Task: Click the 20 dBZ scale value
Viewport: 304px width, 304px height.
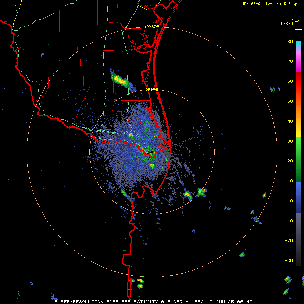Action: [290, 161]
